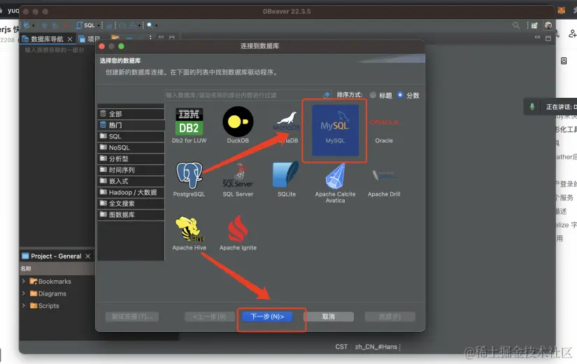Click the CST timezone in status bar
The height and width of the screenshot is (364, 577).
click(341, 347)
